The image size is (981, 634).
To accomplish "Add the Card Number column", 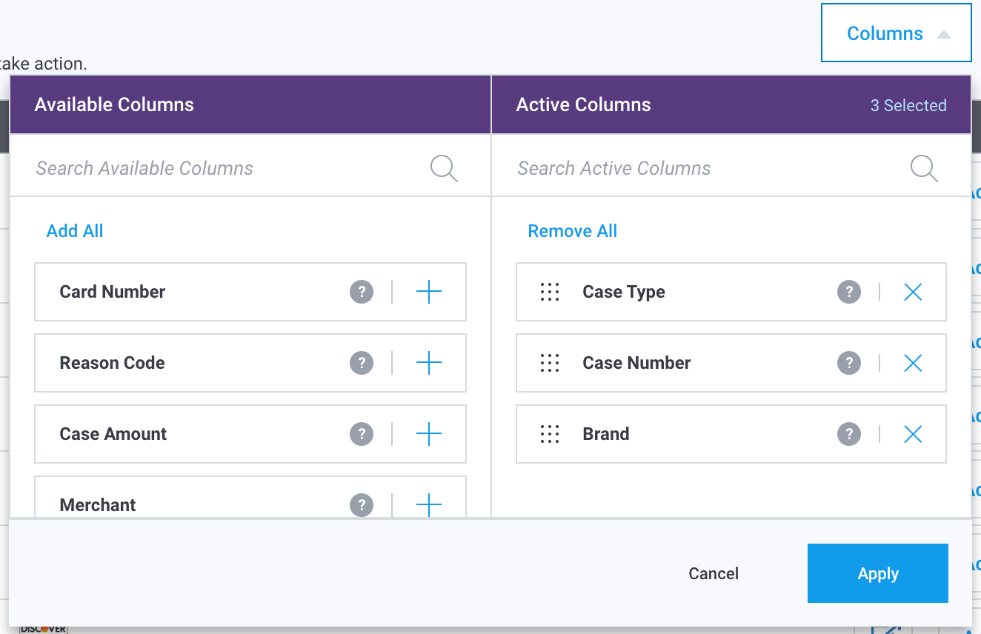I will tap(428, 292).
